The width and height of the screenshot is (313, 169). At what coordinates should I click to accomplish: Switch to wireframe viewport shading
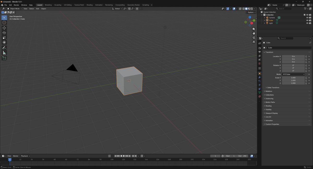click(244, 9)
